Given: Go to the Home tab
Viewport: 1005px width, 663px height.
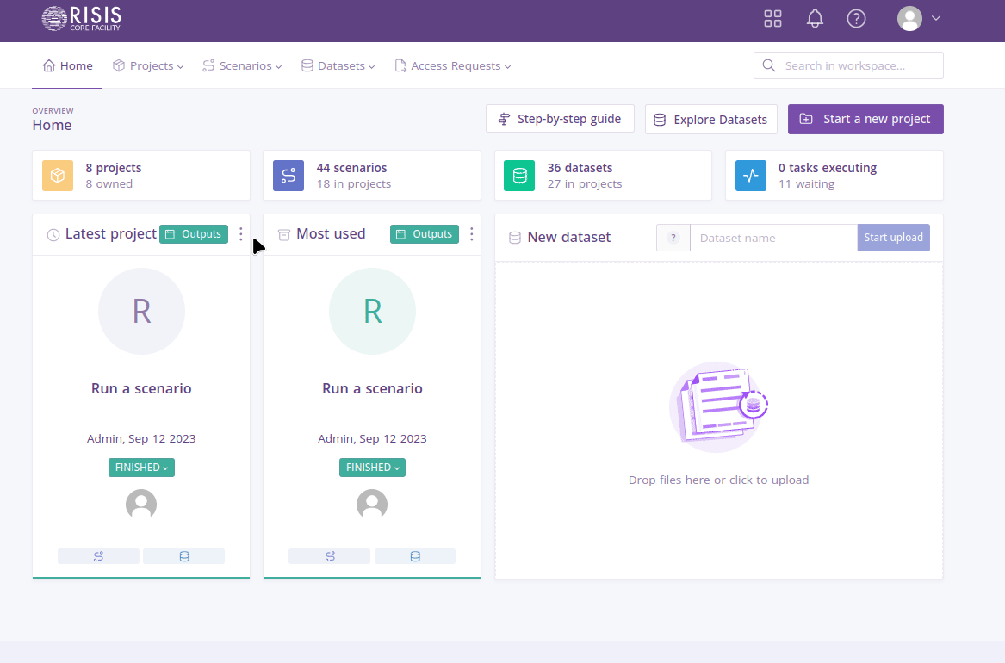Looking at the screenshot, I should point(67,66).
